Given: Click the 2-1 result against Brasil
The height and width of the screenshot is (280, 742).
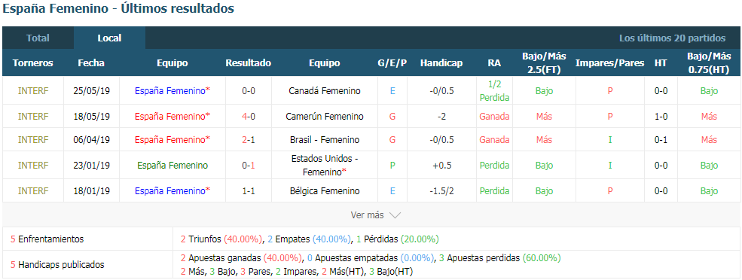Looking at the screenshot, I should (249, 140).
